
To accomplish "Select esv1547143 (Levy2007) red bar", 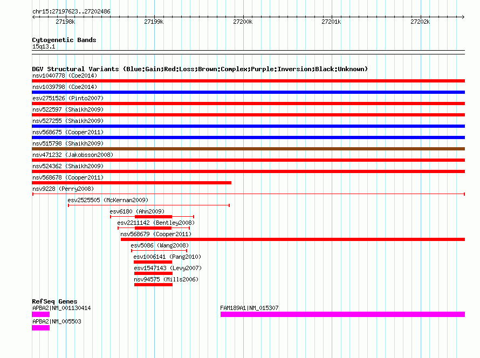I will (x=153, y=273).
